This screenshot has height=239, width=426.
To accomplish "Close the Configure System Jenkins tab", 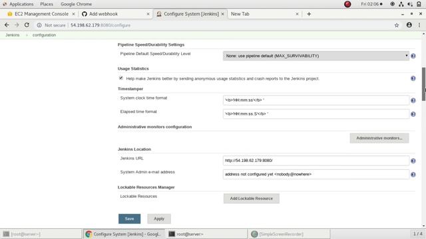I will 222,14.
